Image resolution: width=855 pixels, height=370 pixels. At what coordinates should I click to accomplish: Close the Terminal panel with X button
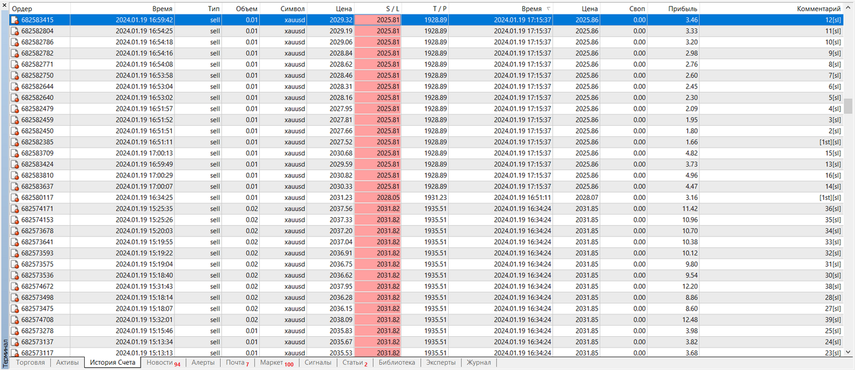tap(4, 7)
